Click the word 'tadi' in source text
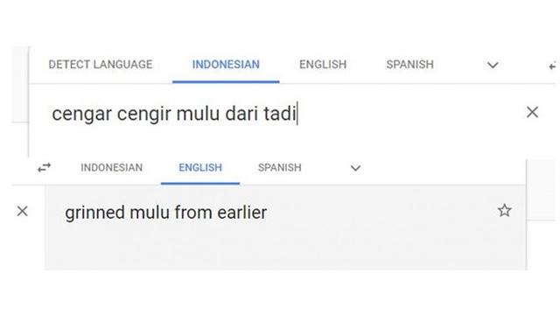 [280, 114]
